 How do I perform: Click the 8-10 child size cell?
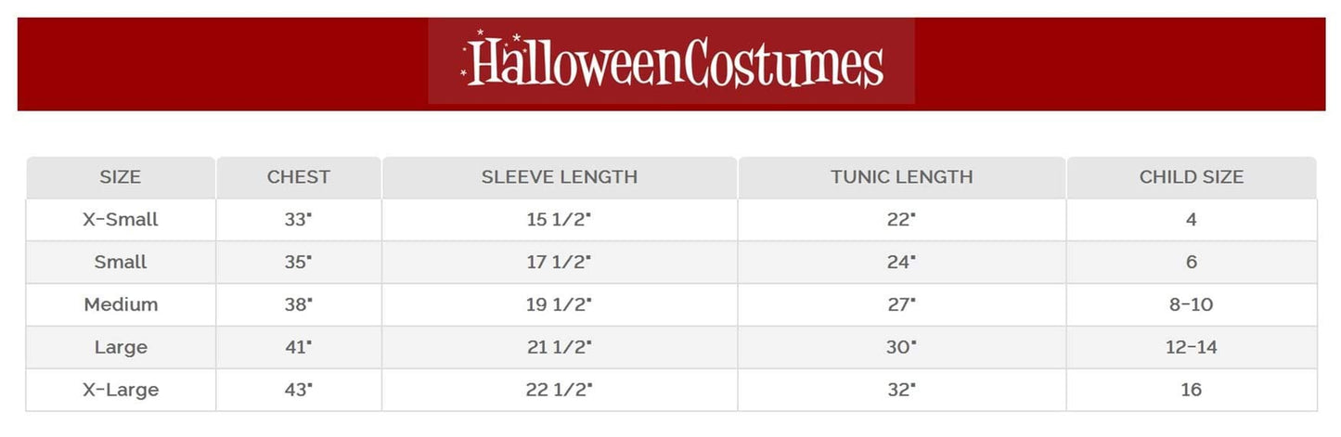click(x=1191, y=304)
